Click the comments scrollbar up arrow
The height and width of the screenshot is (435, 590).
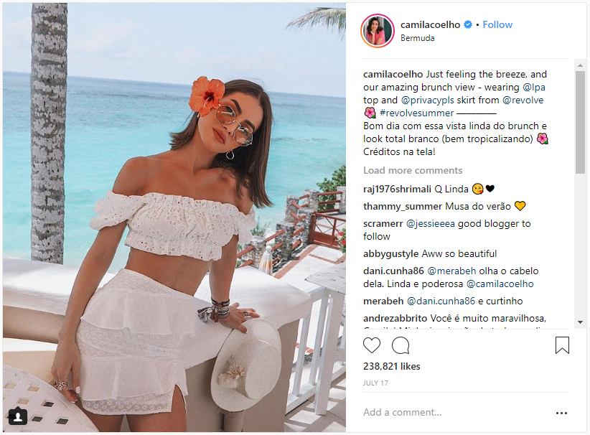point(580,65)
